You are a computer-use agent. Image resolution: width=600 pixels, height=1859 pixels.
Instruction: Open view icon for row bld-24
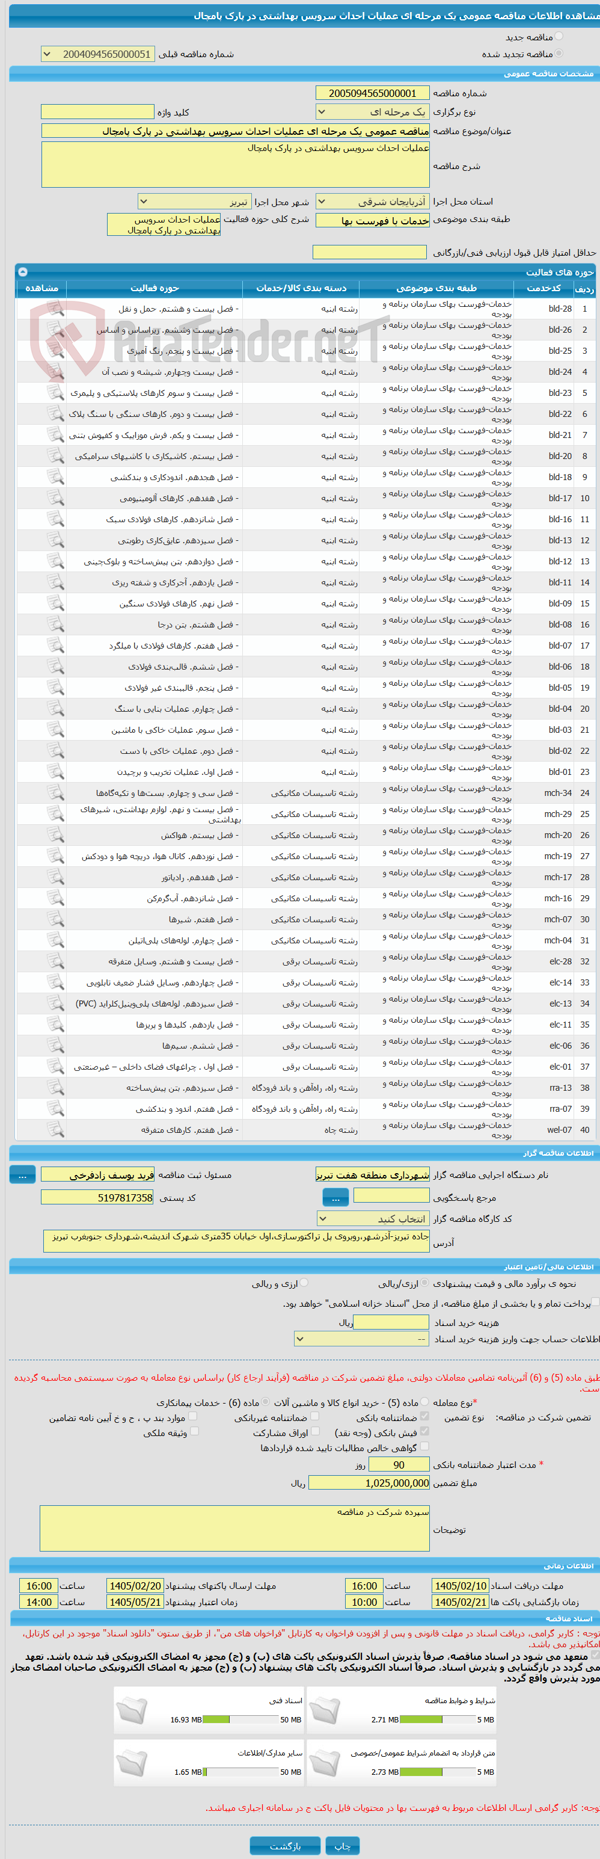[55, 372]
